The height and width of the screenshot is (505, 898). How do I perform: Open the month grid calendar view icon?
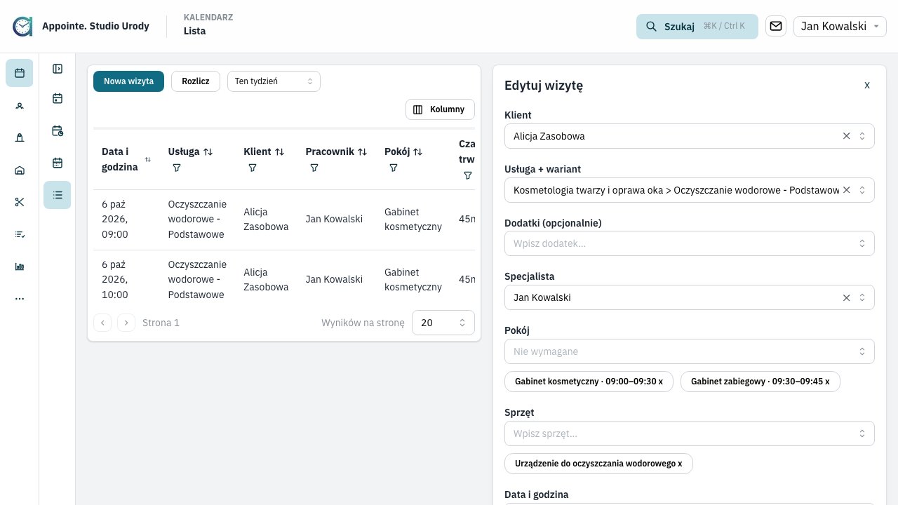click(58, 163)
